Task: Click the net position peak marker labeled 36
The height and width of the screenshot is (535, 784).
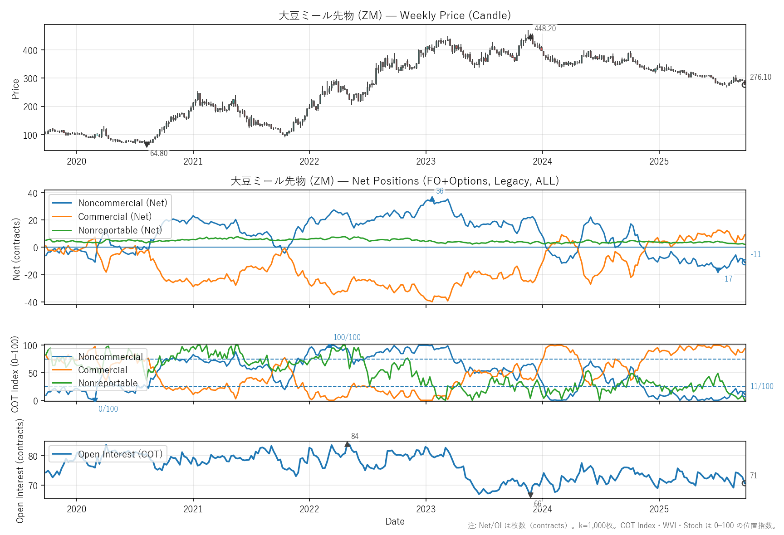Action: tap(432, 199)
